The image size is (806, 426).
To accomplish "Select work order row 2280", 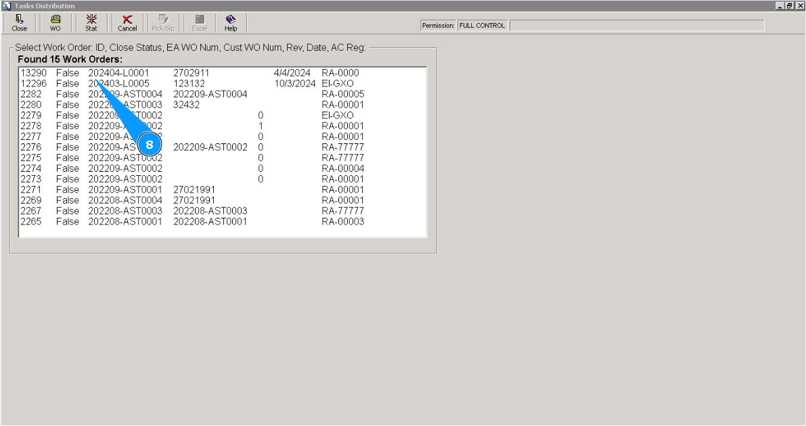I will (x=222, y=105).
